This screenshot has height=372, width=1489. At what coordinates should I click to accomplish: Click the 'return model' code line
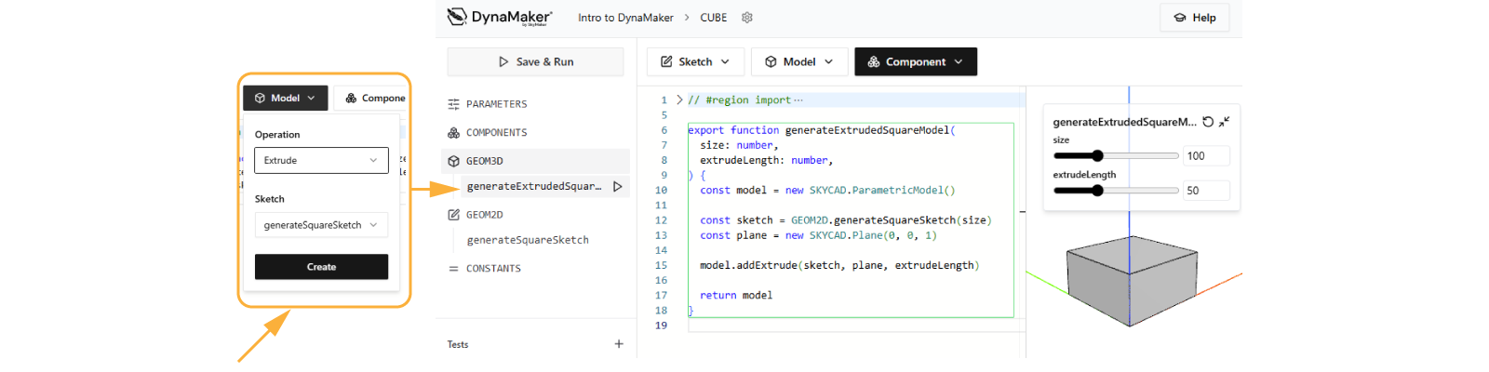[x=736, y=296]
